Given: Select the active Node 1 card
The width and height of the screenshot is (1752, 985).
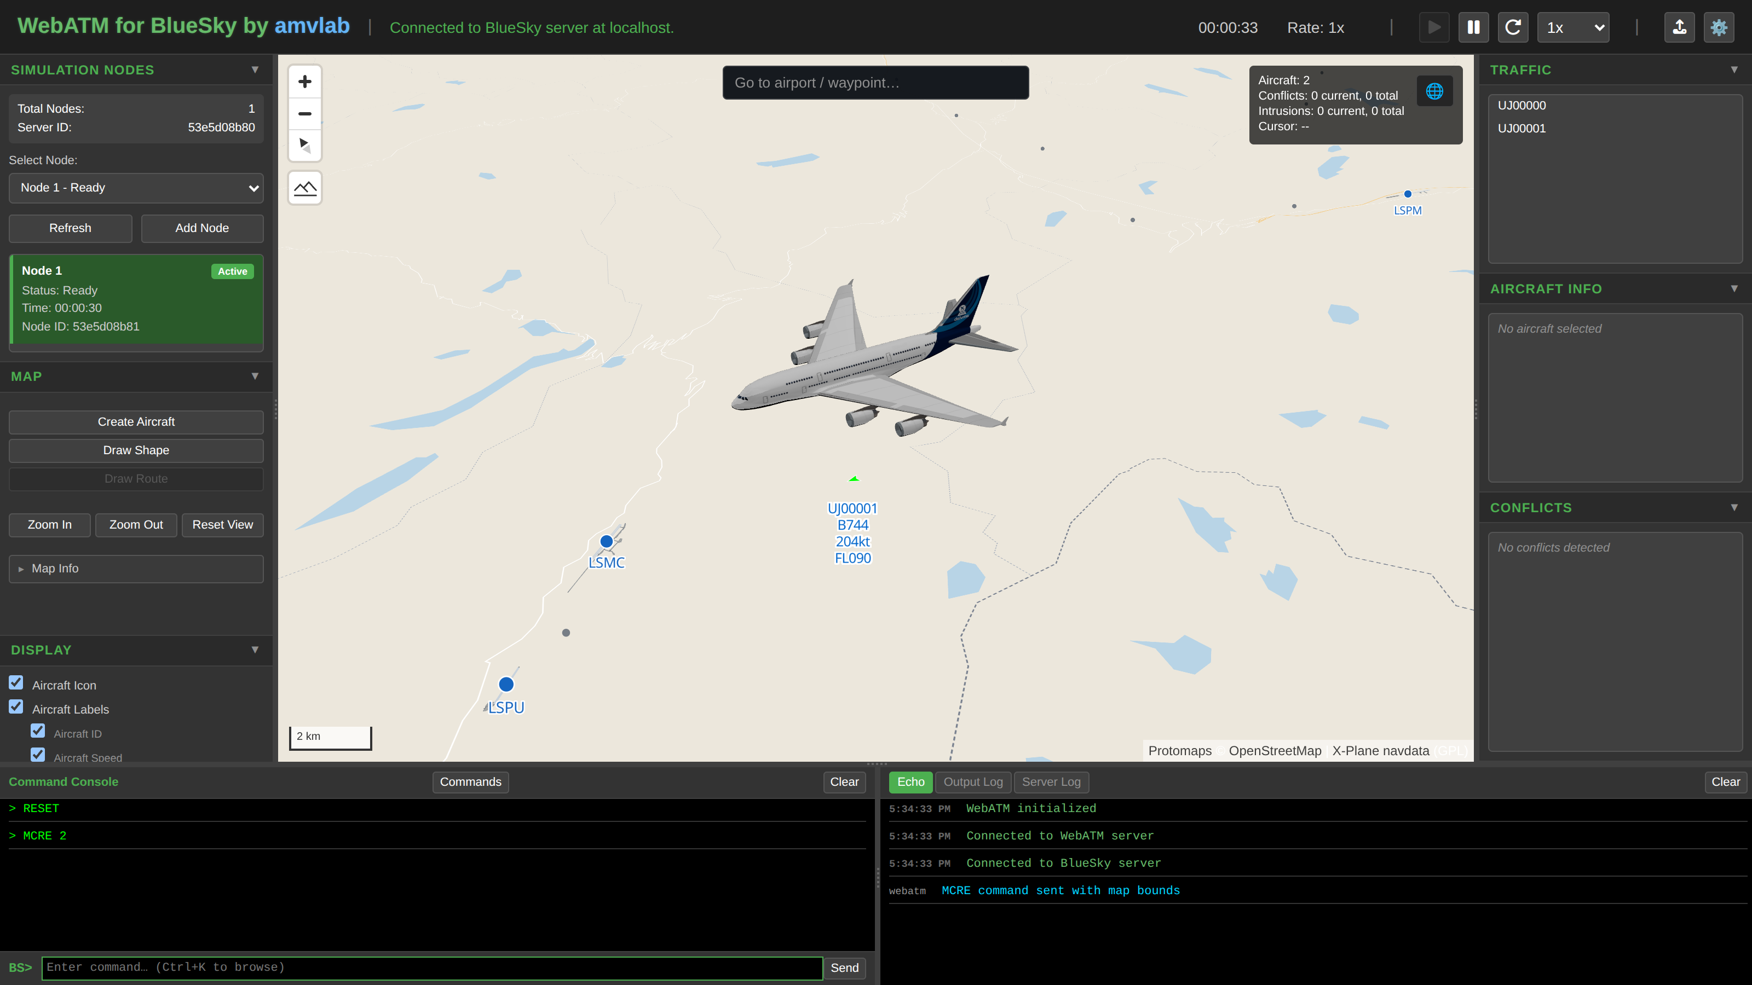Looking at the screenshot, I should pos(136,299).
